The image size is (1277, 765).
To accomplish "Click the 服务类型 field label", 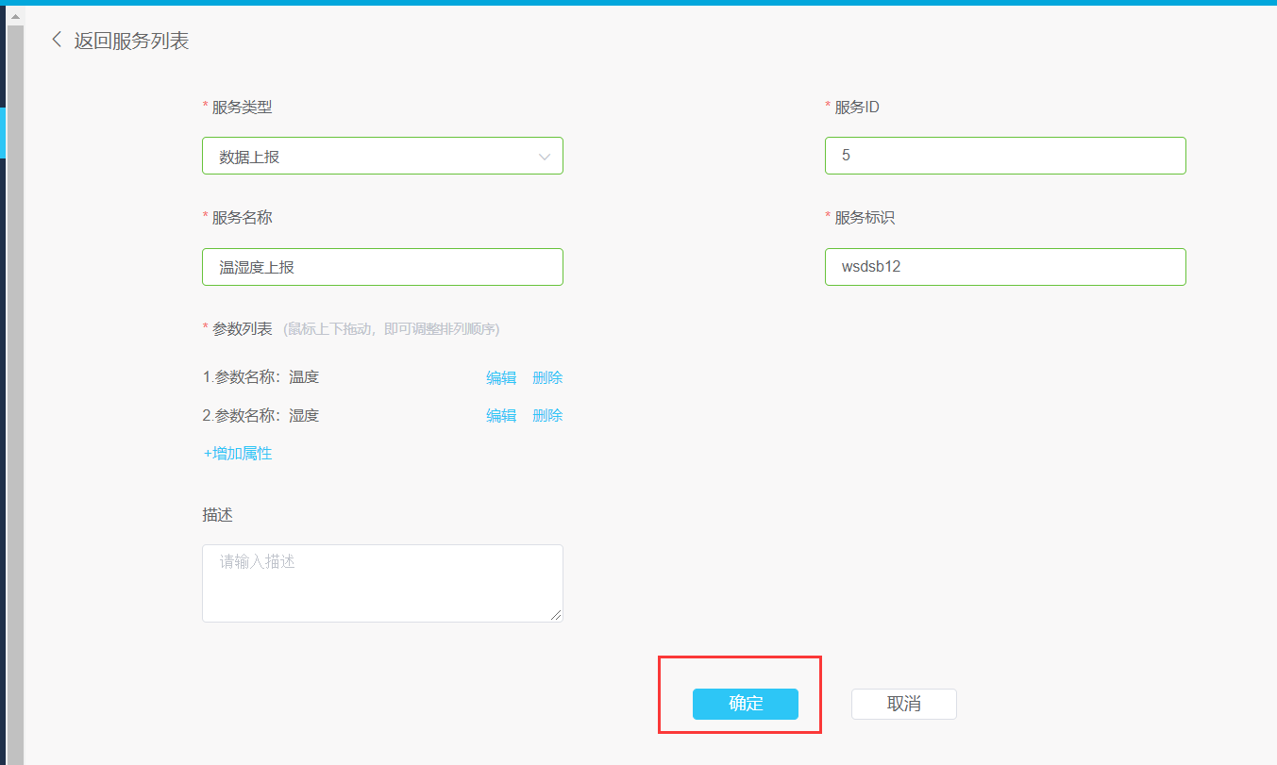I will (x=242, y=108).
